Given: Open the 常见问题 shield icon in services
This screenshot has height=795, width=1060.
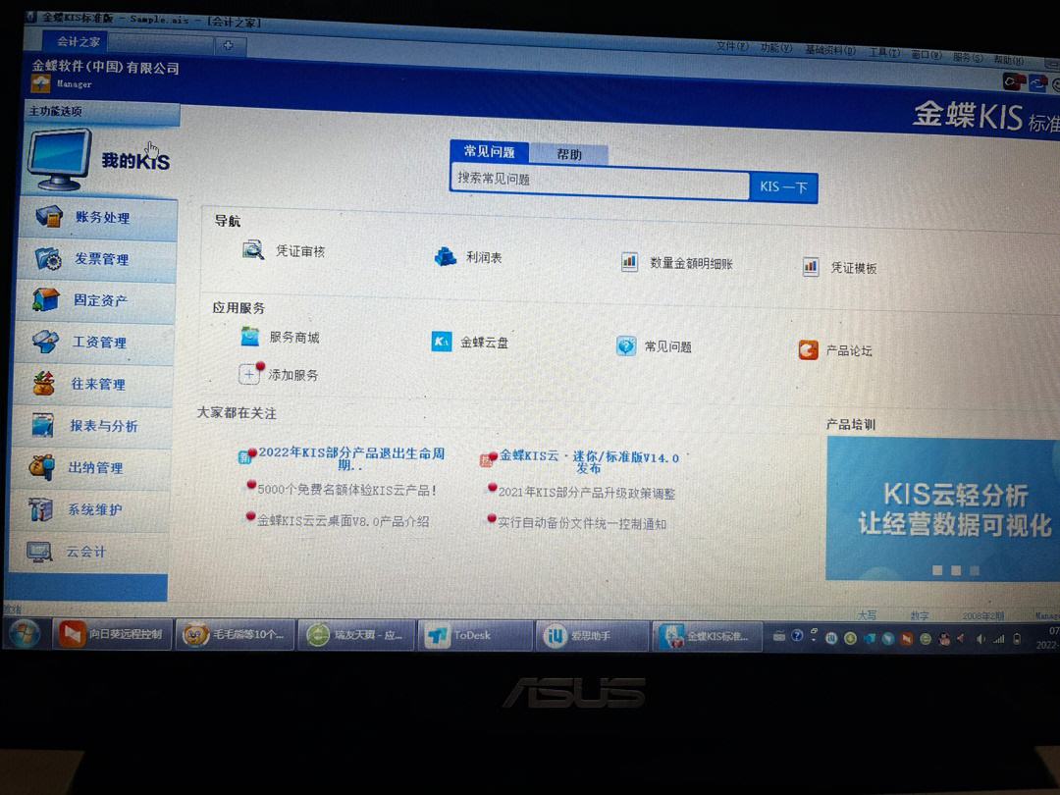Looking at the screenshot, I should point(626,346).
